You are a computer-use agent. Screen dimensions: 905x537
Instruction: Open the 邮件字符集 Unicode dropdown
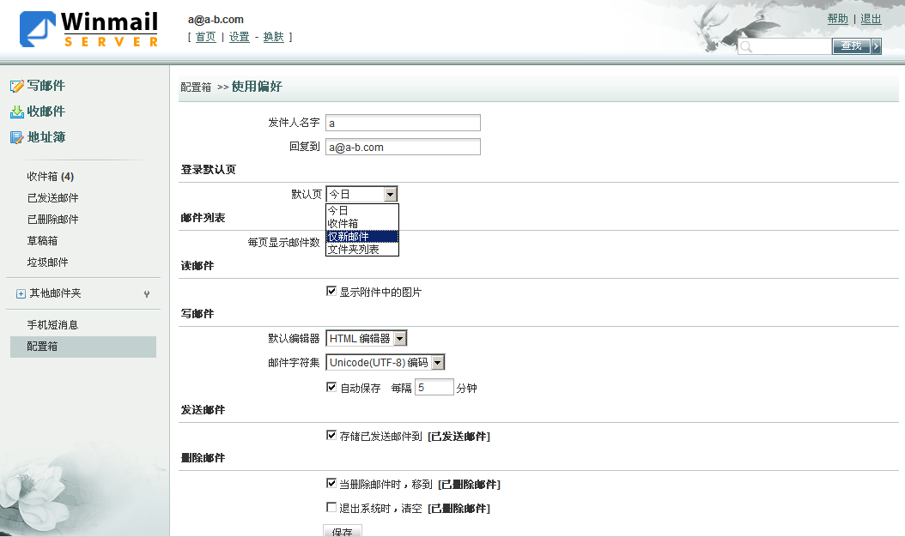[x=386, y=362]
